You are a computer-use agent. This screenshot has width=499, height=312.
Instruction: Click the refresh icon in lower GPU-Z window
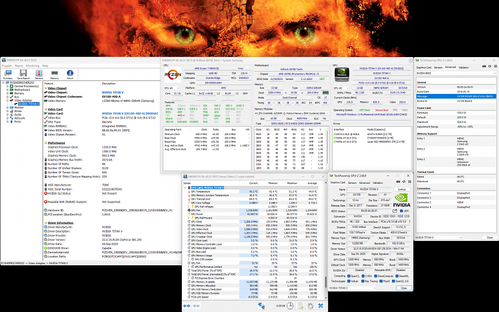tap(404, 182)
